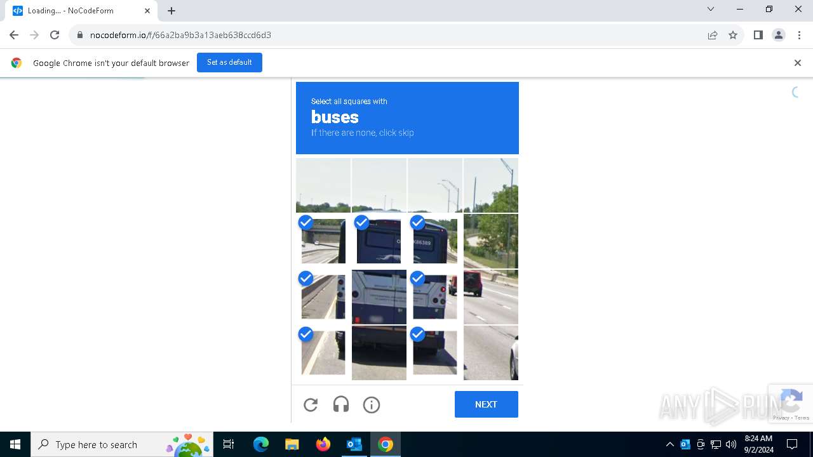
Task: Select top row, third column lamp posts tile
Action: [x=435, y=185]
